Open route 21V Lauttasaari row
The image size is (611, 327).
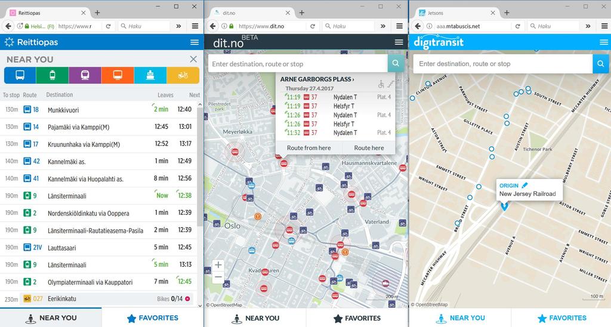coord(98,247)
